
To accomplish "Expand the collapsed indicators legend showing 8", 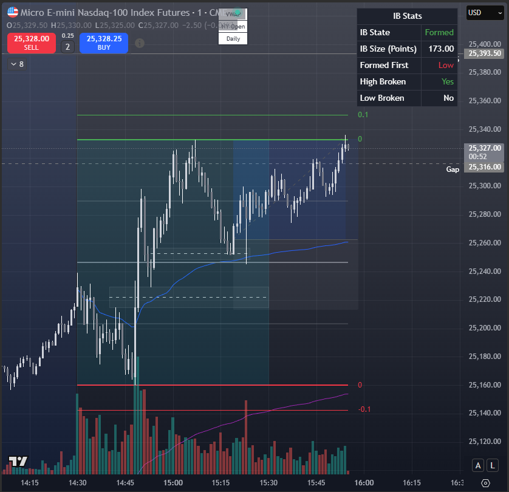I will click(17, 64).
